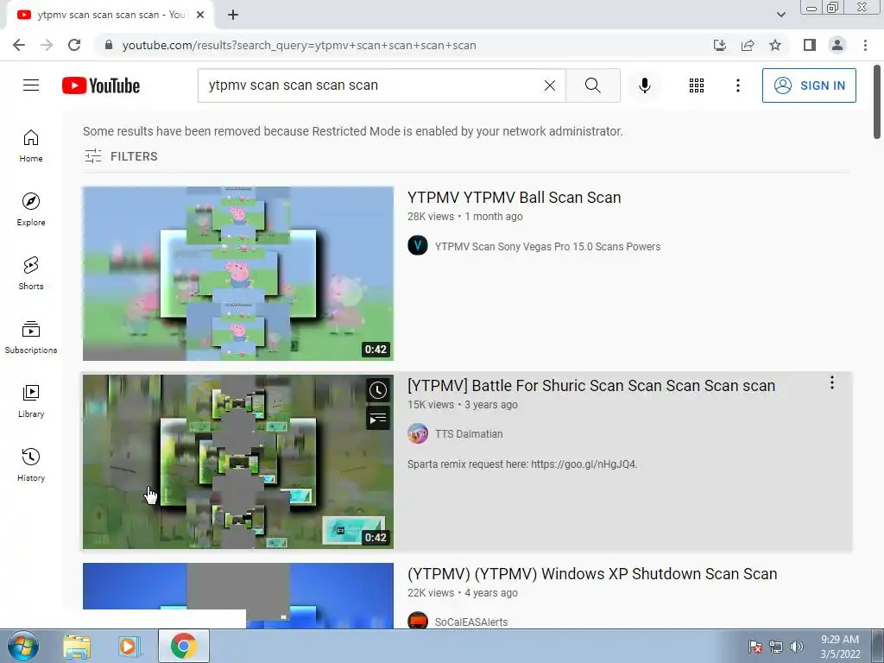The image size is (884, 663).
Task: Go to Home in the sidebar
Action: tap(31, 146)
